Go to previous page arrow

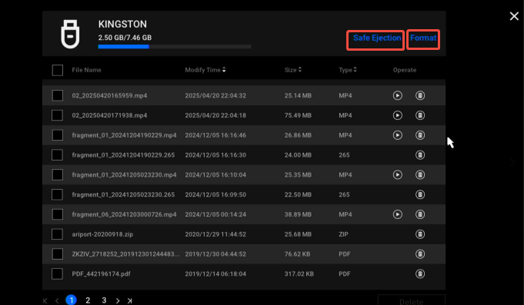click(57, 300)
